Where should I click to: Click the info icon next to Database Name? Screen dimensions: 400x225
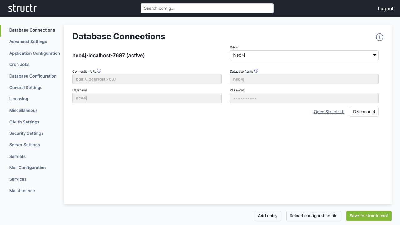[256, 71]
